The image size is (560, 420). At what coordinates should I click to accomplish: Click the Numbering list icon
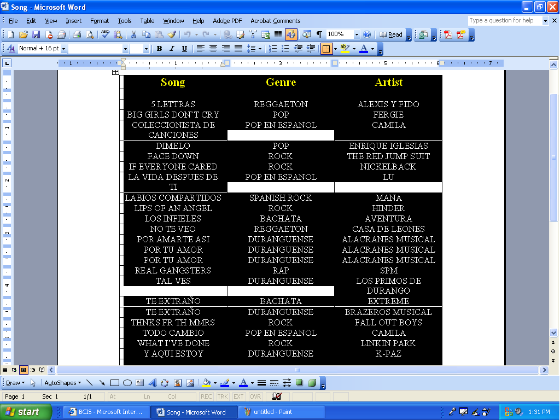pyautogui.click(x=273, y=49)
